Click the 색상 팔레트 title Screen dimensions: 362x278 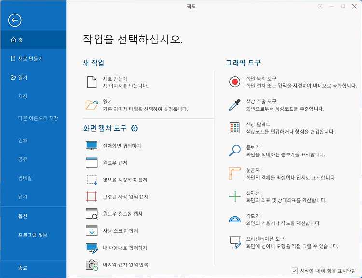tap(258, 124)
